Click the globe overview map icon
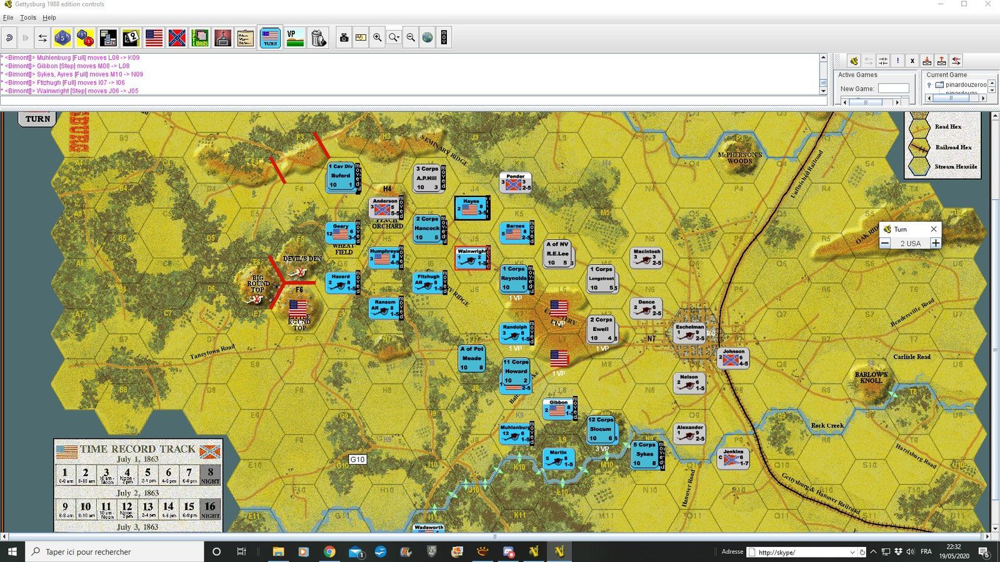The width and height of the screenshot is (1000, 562). click(x=427, y=38)
